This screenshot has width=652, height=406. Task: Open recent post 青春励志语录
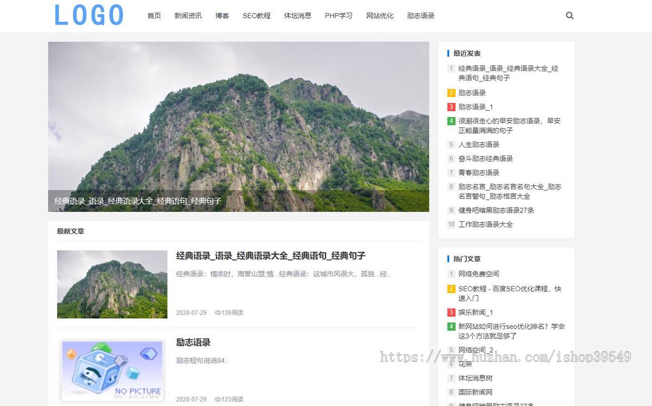point(479,173)
